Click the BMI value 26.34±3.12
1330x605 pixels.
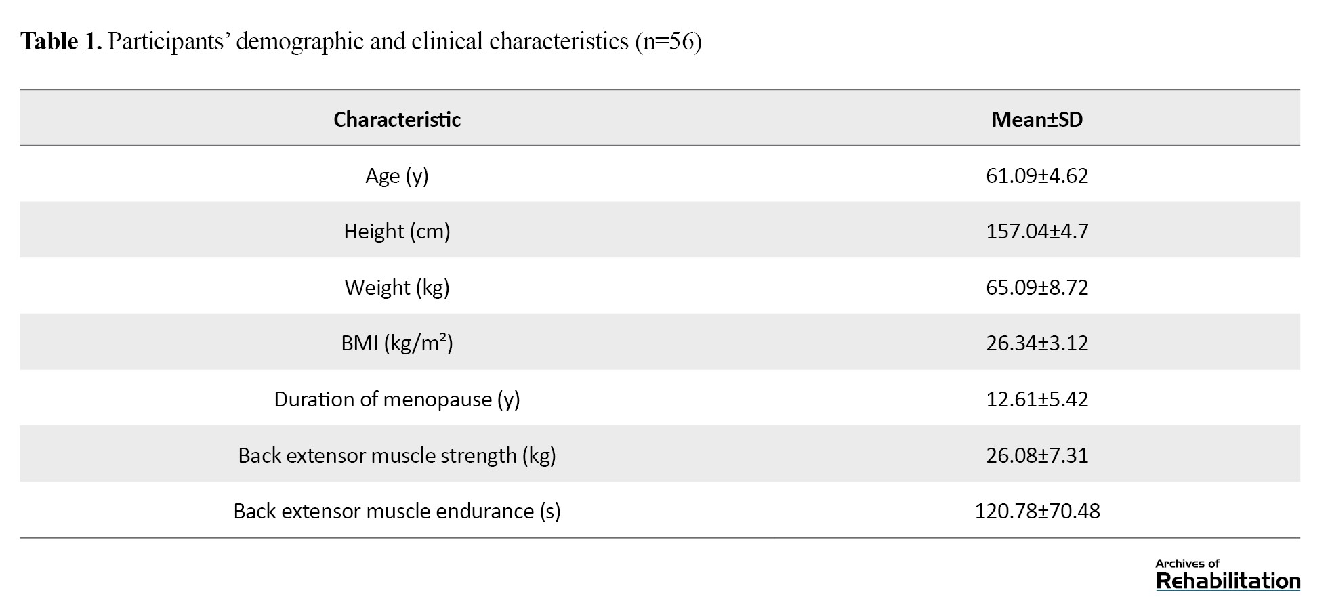click(1037, 343)
